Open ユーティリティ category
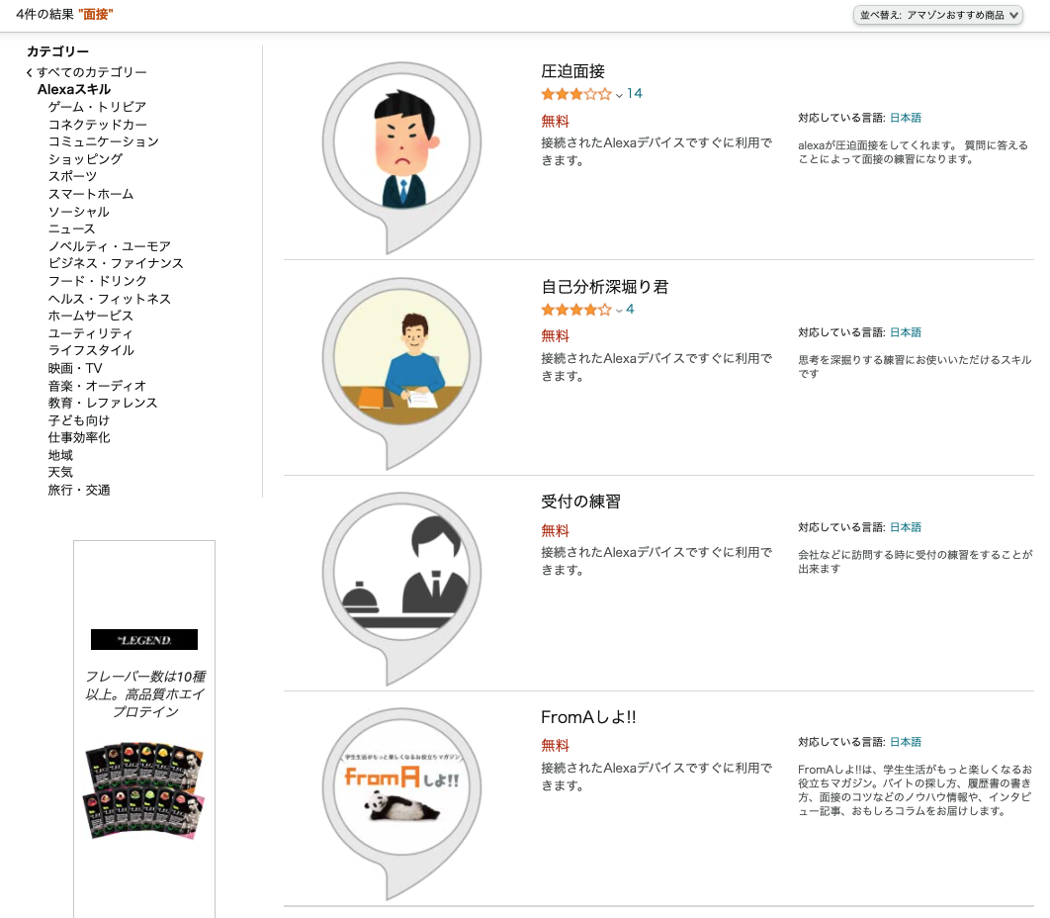 point(90,333)
